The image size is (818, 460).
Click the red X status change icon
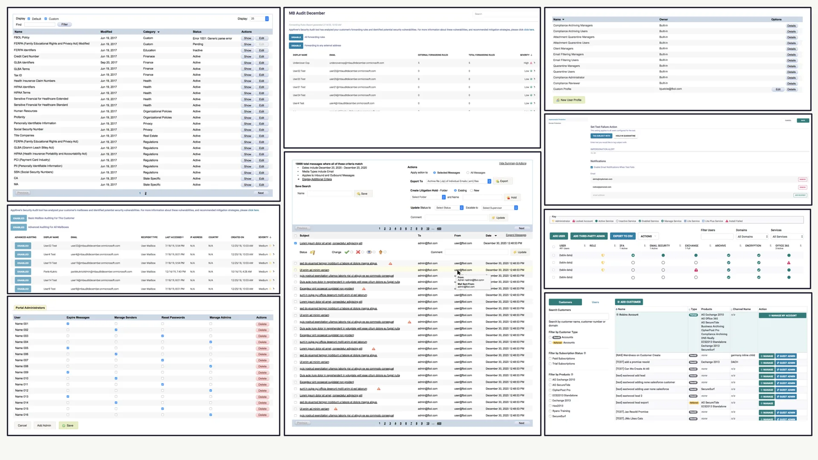[358, 252]
